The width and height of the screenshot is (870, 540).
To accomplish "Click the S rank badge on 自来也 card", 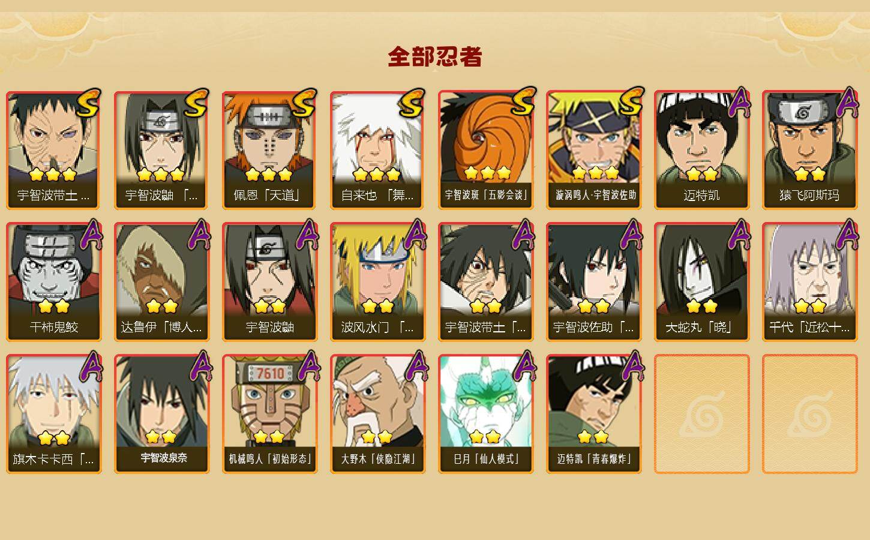I will (x=412, y=103).
